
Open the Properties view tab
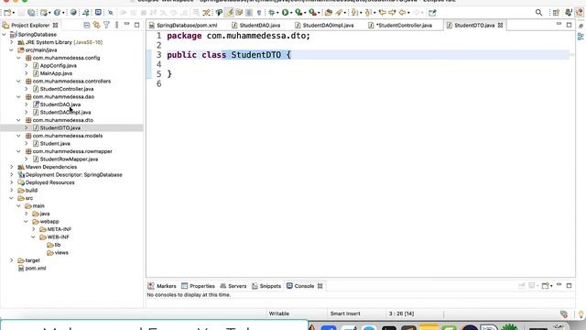[198, 286]
